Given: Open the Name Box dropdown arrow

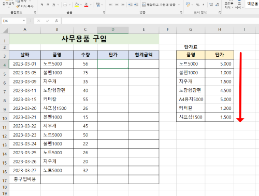Looking at the screenshot, I should click(24, 21).
